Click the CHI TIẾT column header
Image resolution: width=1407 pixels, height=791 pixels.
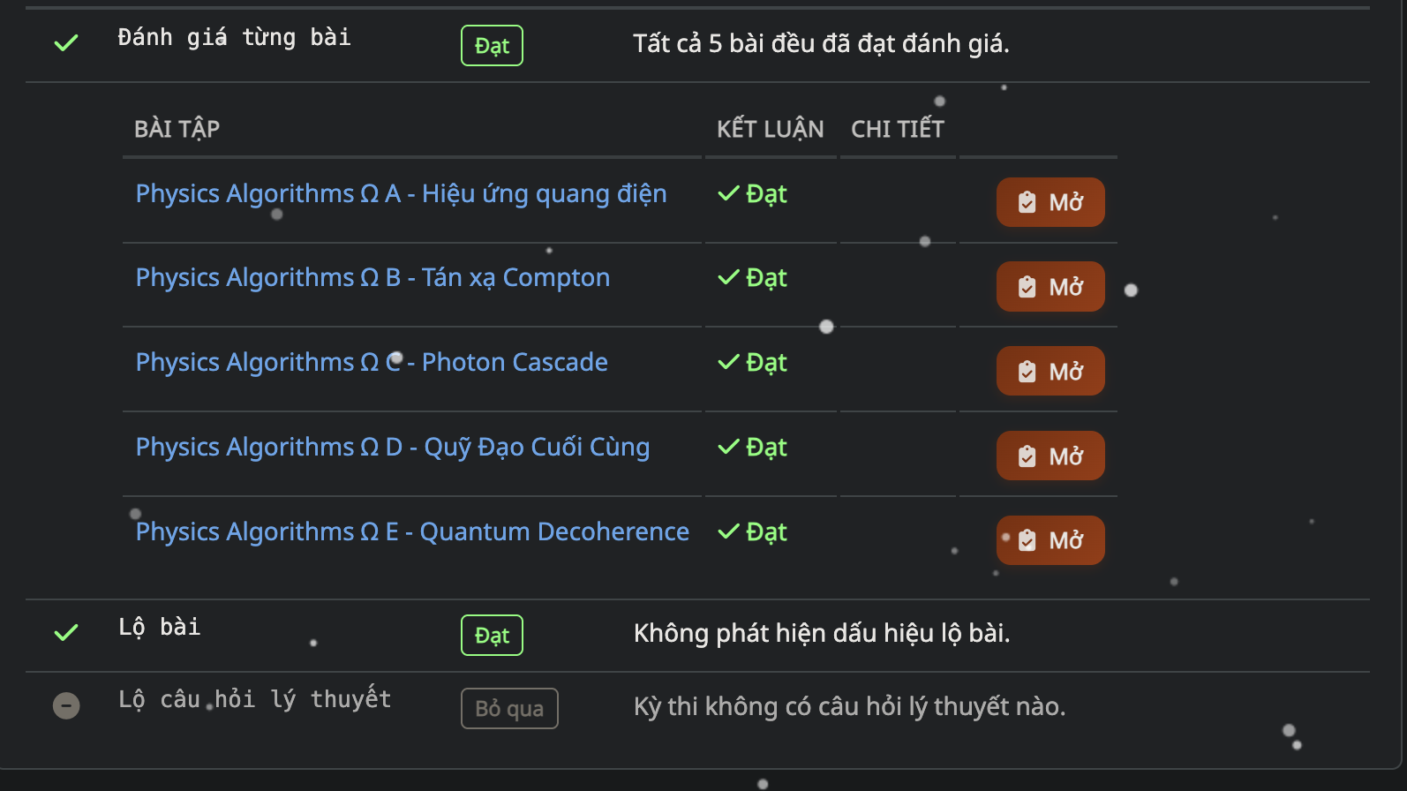[x=898, y=129]
